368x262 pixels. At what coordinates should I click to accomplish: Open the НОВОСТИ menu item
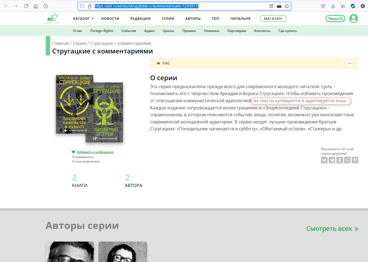pyautogui.click(x=110, y=19)
